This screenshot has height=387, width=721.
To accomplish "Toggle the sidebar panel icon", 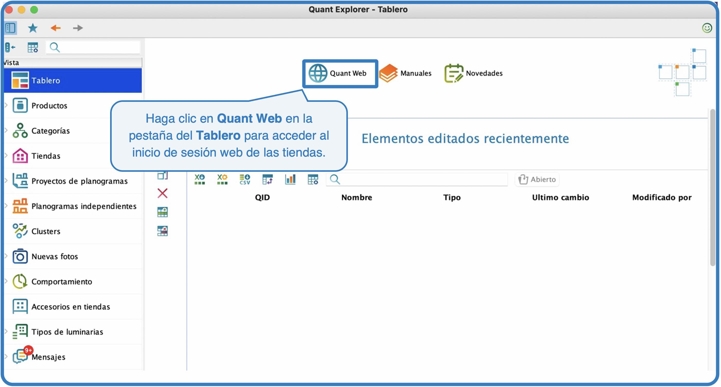I will [10, 28].
